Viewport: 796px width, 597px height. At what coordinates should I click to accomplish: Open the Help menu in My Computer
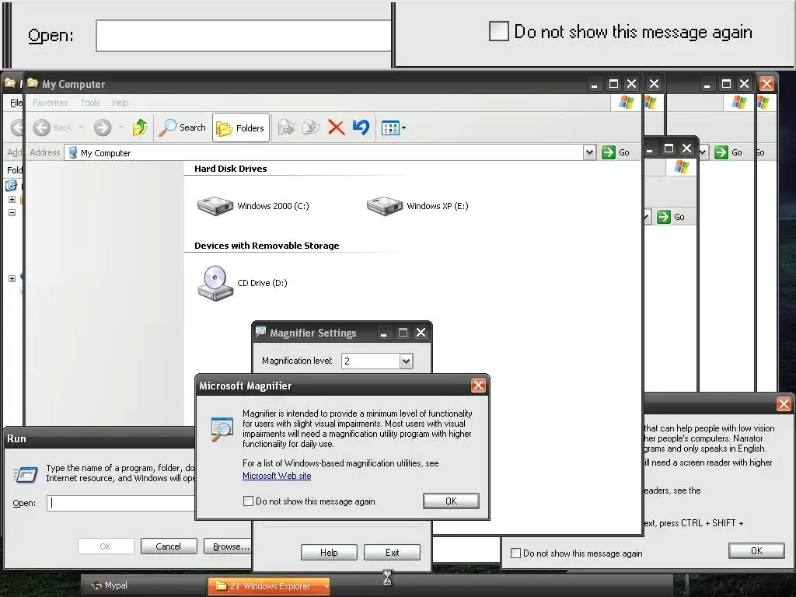[120, 103]
